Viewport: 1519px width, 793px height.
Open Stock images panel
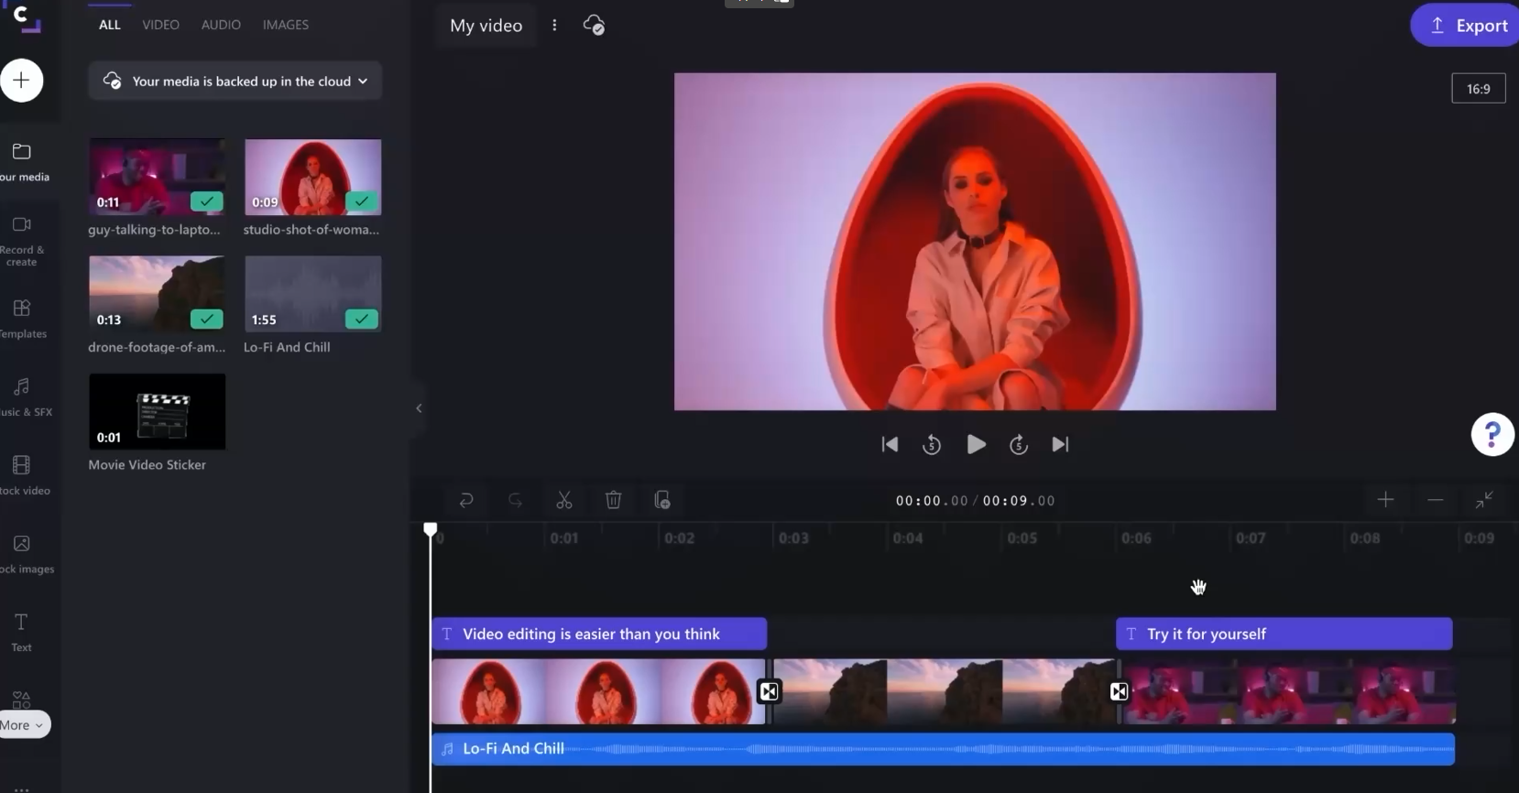pos(22,554)
